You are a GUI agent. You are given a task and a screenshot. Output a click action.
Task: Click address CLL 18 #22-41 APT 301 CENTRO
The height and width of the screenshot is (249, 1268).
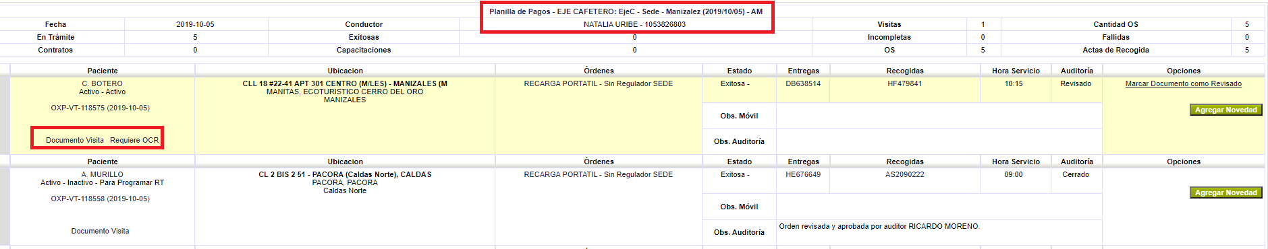(x=345, y=83)
